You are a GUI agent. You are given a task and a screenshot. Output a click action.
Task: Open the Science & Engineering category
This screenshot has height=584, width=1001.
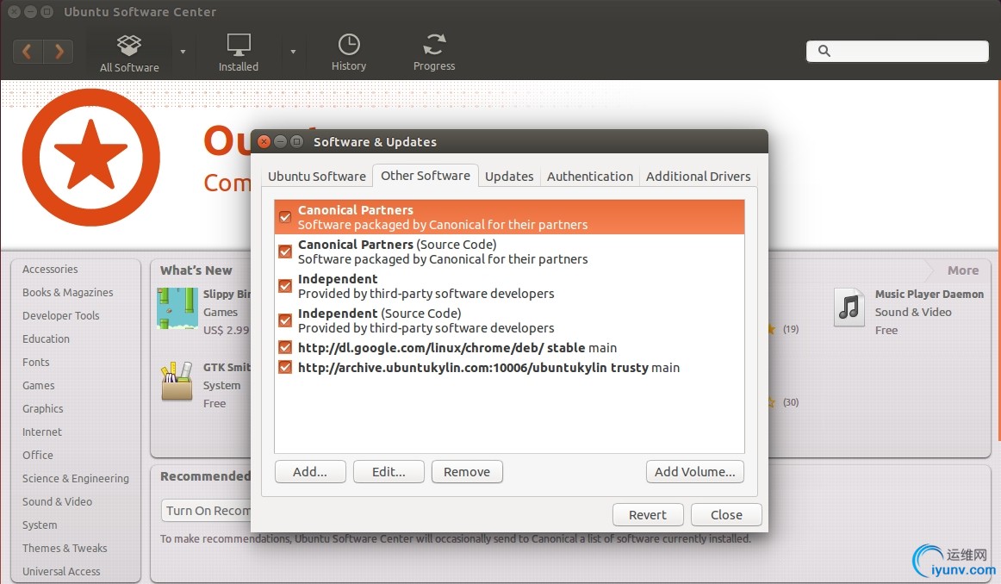[75, 479]
